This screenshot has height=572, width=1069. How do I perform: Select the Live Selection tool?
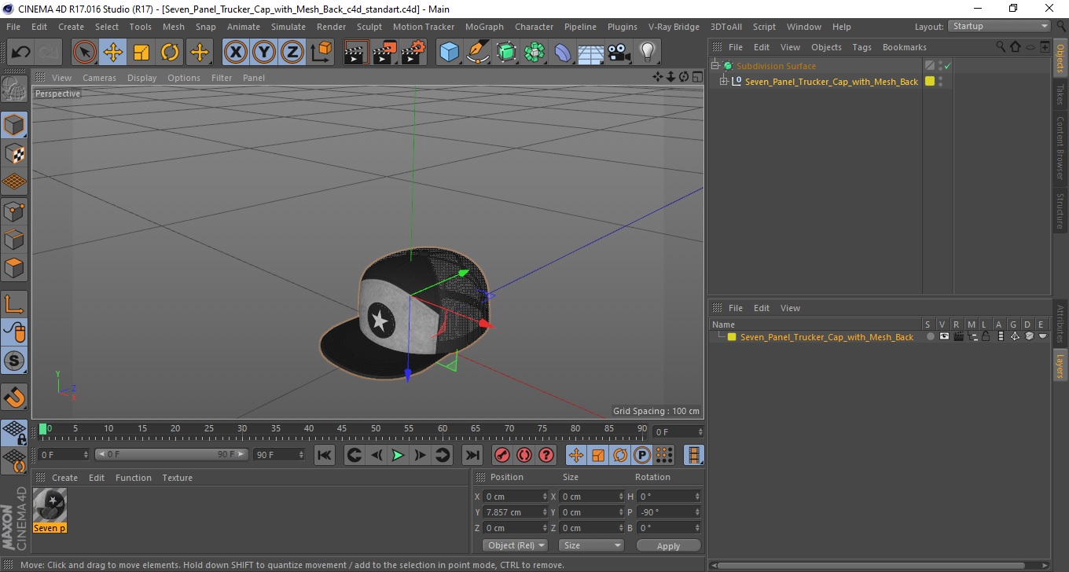tap(85, 53)
